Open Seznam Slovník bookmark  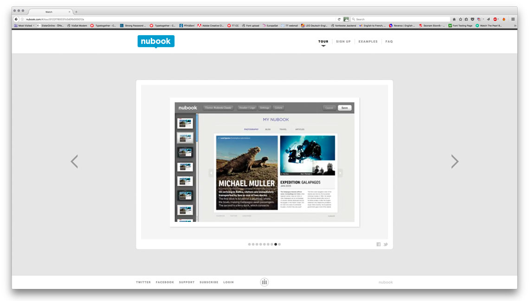(x=432, y=25)
